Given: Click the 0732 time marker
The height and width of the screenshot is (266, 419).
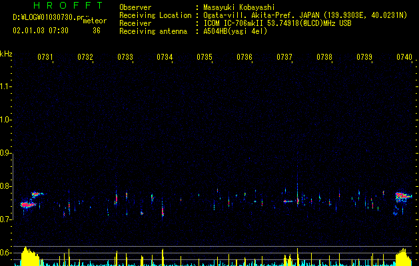Looking at the screenshot, I should pyautogui.click(x=85, y=57).
